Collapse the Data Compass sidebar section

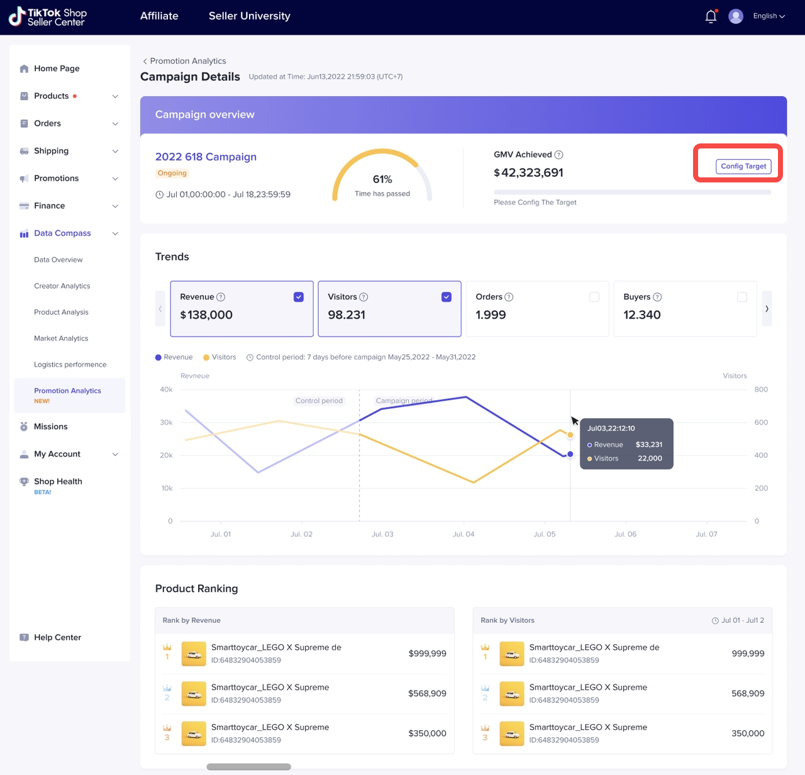click(115, 233)
